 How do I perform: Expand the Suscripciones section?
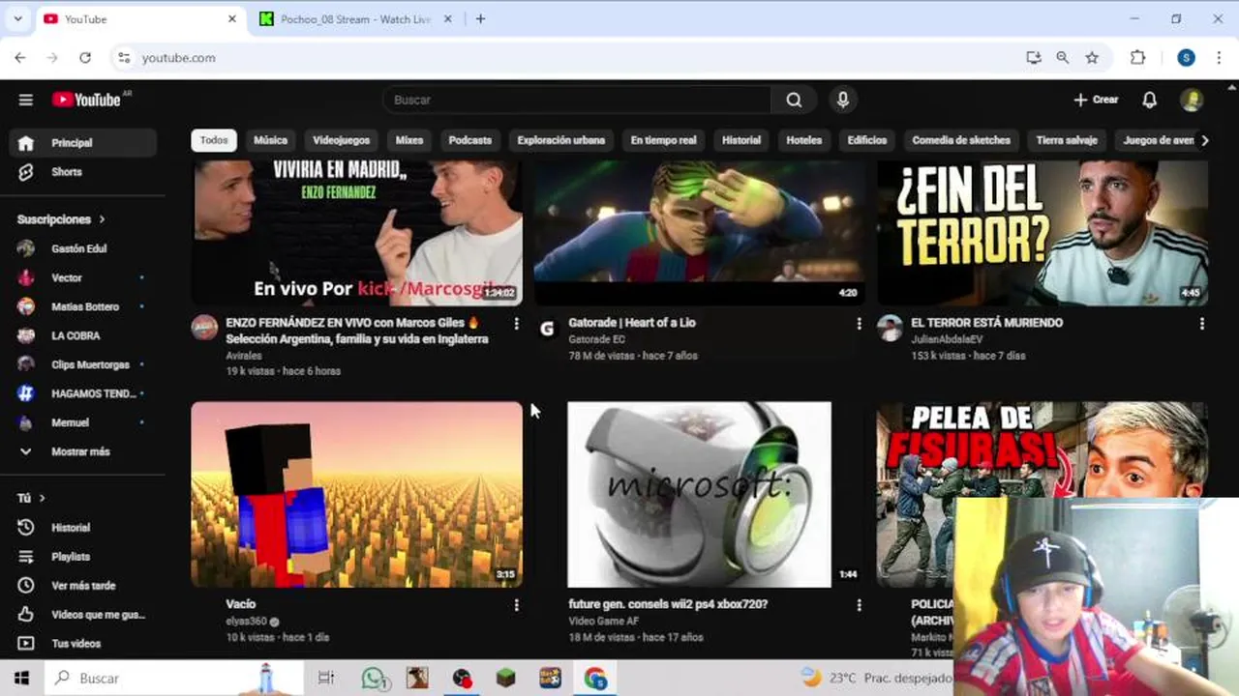coord(61,219)
